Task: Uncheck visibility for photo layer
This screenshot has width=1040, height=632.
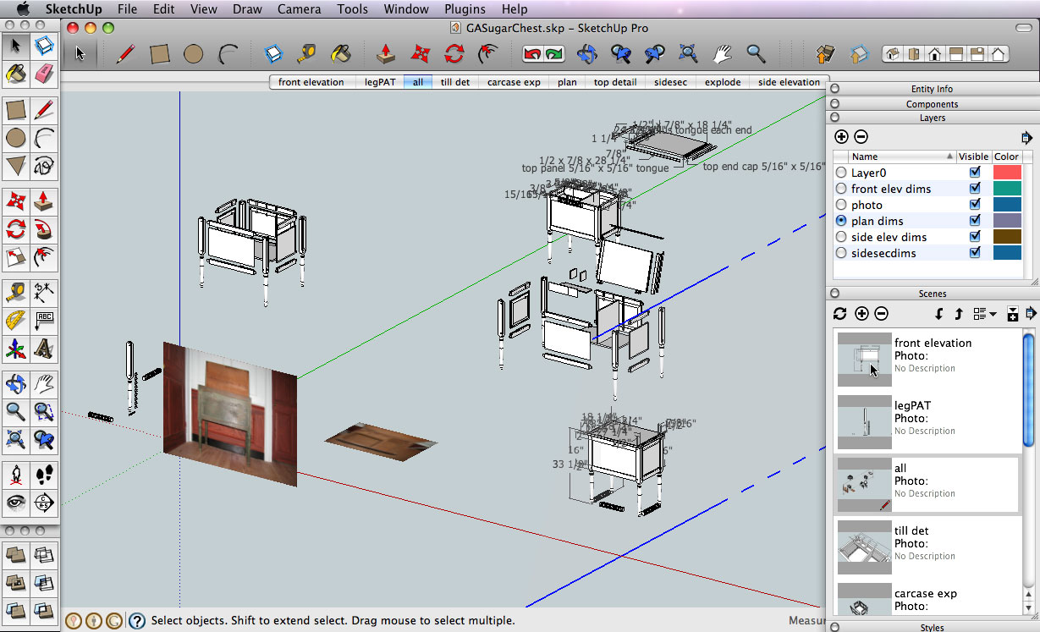Action: click(x=975, y=205)
